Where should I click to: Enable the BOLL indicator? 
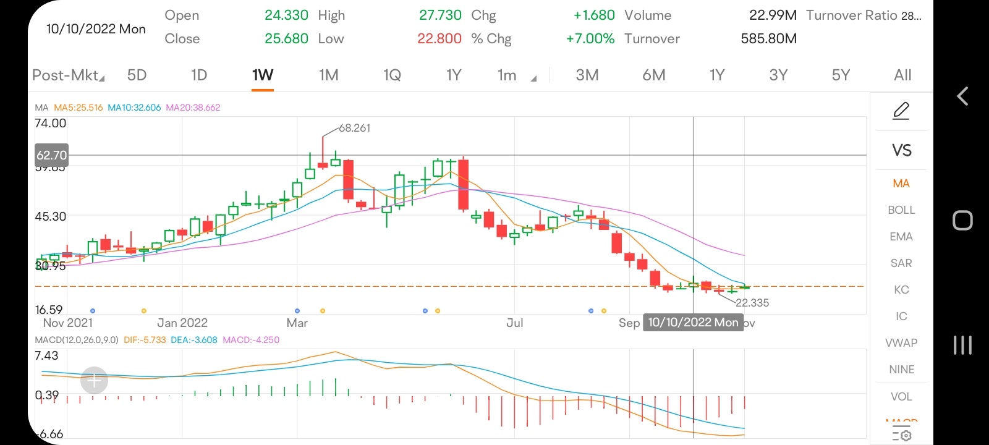click(x=901, y=210)
